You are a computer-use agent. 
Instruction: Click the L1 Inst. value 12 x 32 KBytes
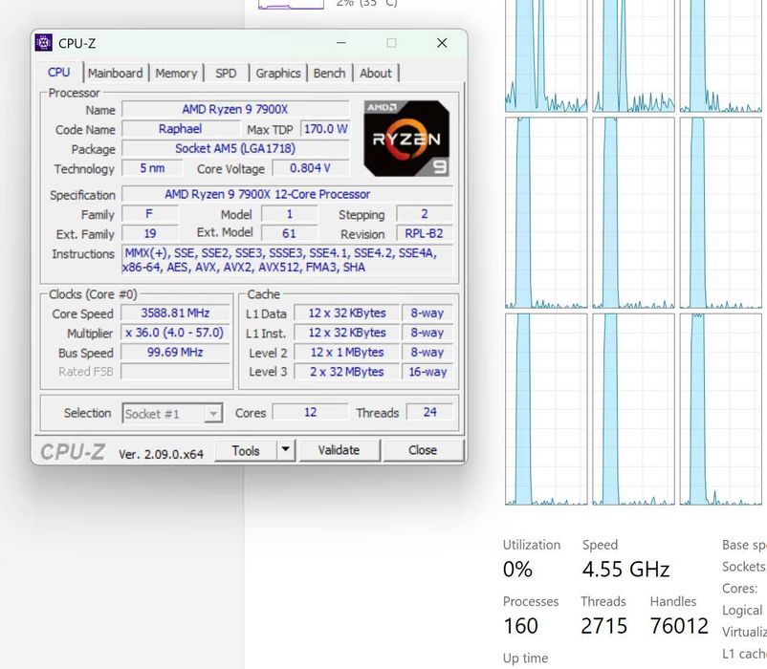347,333
